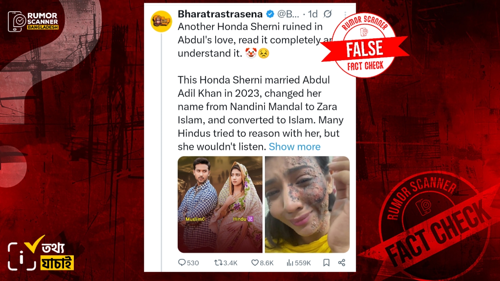Open the Bharatrastrasena profile avatar
This screenshot has width=500, height=281.
pos(161,21)
